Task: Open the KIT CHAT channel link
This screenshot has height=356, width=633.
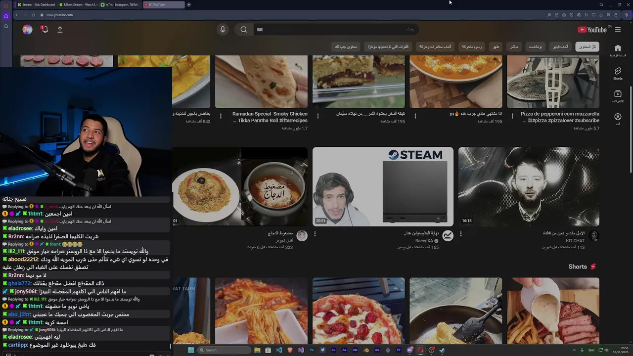Action: click(x=575, y=241)
